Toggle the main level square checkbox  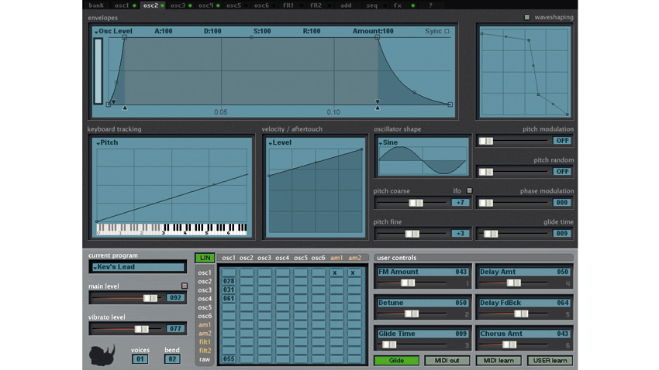(x=184, y=286)
